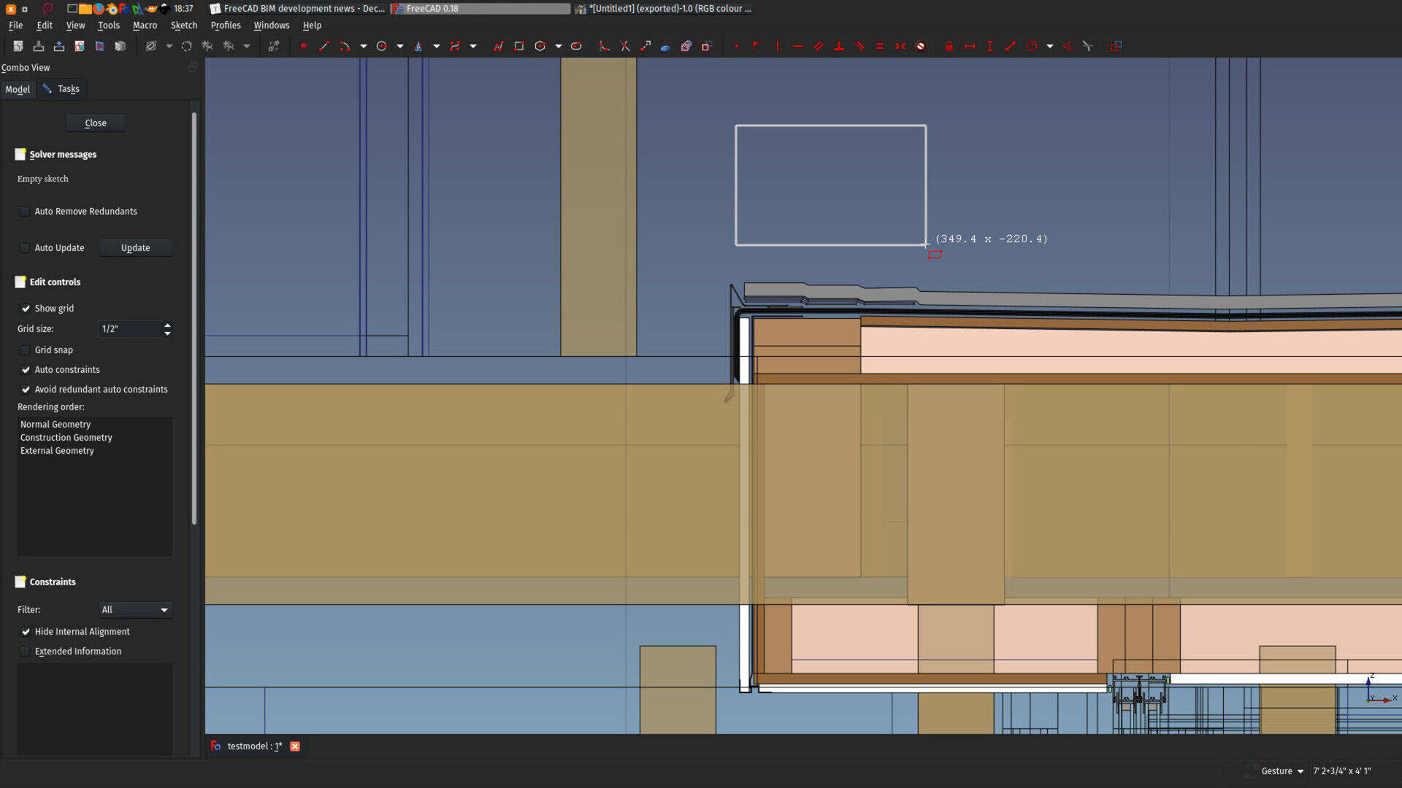The image size is (1402, 788).
Task: Adjust Grid size with the up stepper
Action: (167, 325)
